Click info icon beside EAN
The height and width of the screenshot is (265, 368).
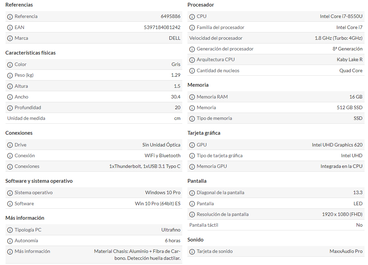[10, 28]
